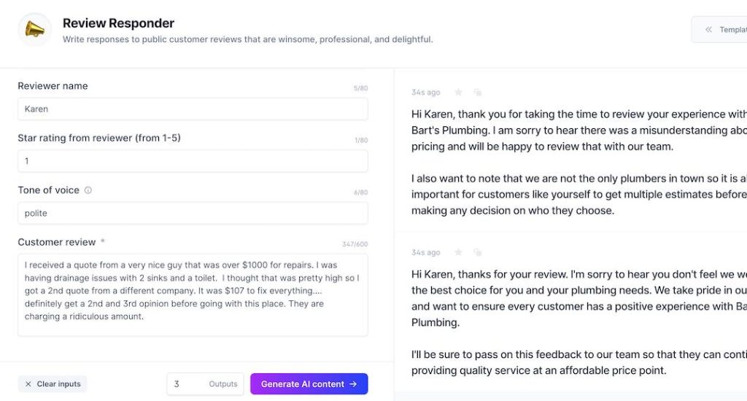The height and width of the screenshot is (401, 747).
Task: Star the second generated response
Action: coord(458,252)
